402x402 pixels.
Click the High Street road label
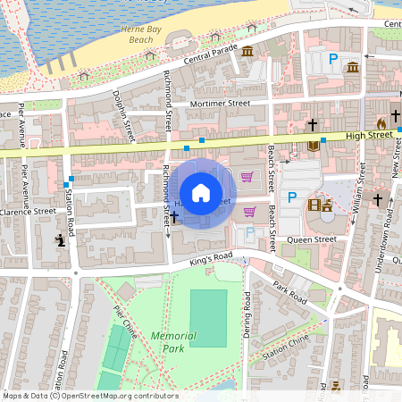tap(369, 135)
